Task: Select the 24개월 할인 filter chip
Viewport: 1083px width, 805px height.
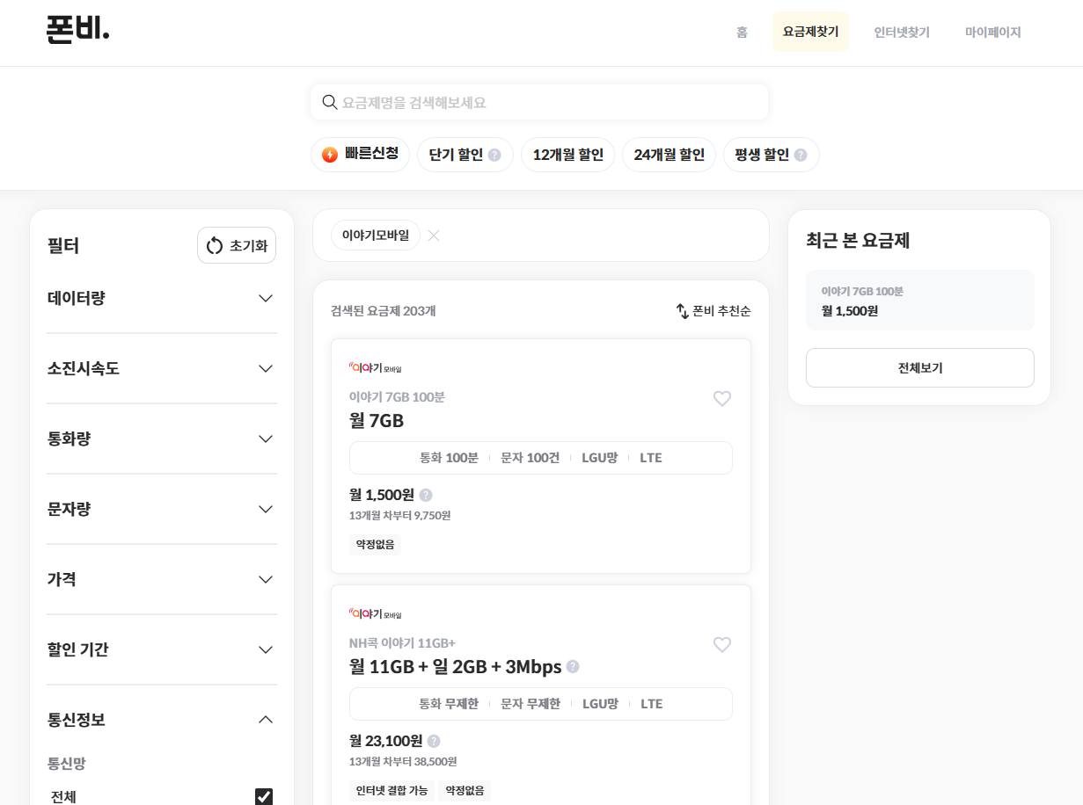Action: [669, 155]
